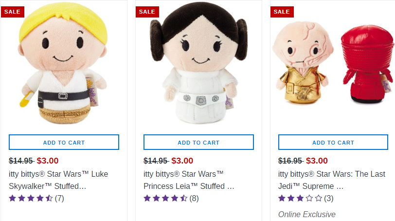395x221 pixels.
Task: Click the SALE badge on Princess Leia
Action: 147,12
